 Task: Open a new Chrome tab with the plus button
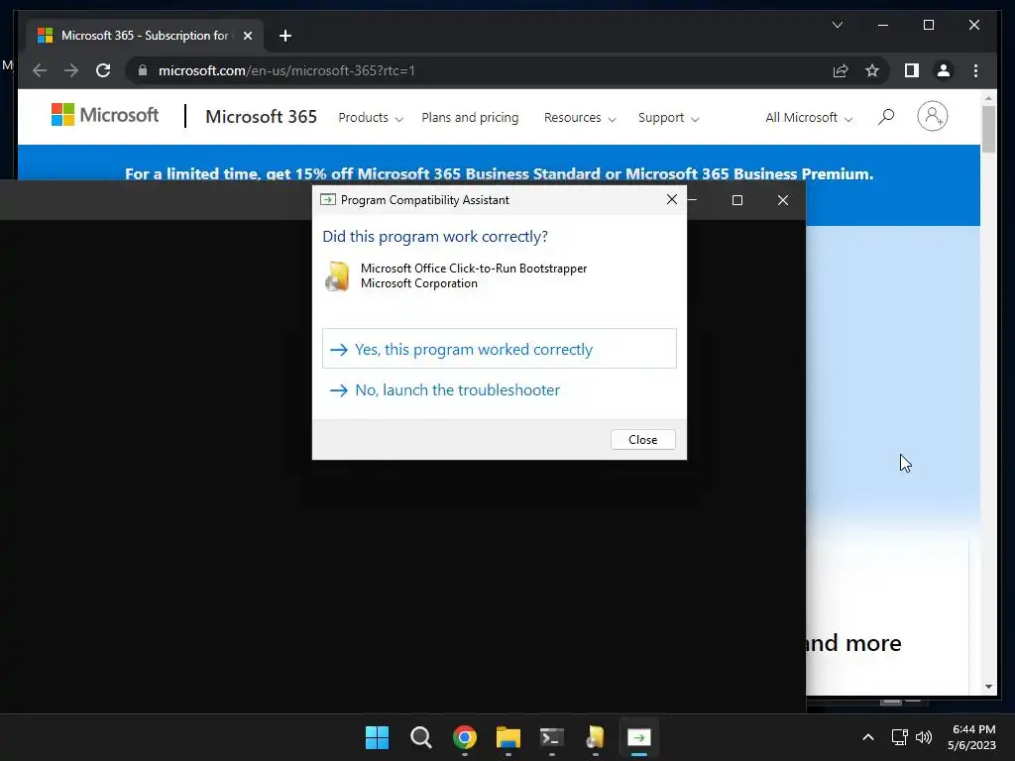(x=285, y=36)
